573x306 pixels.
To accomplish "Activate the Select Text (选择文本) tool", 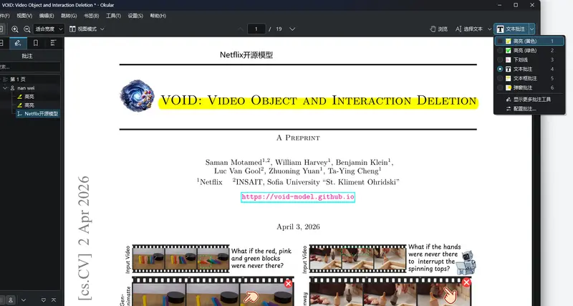I will [x=472, y=29].
